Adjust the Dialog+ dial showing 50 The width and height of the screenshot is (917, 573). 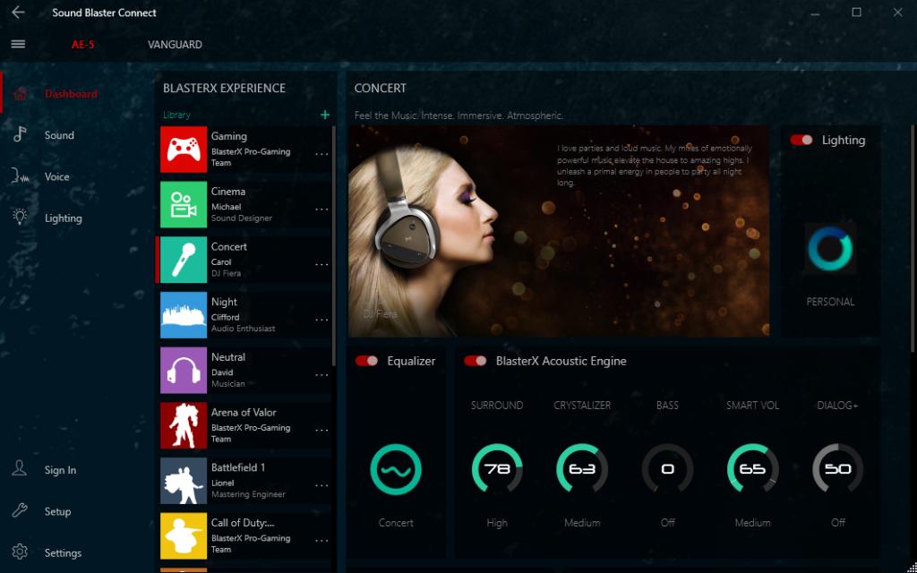pos(837,469)
